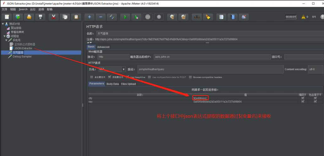Start the test with green play icon
Image resolution: width=324 pixels, height=156 pixels.
coord(125,17)
